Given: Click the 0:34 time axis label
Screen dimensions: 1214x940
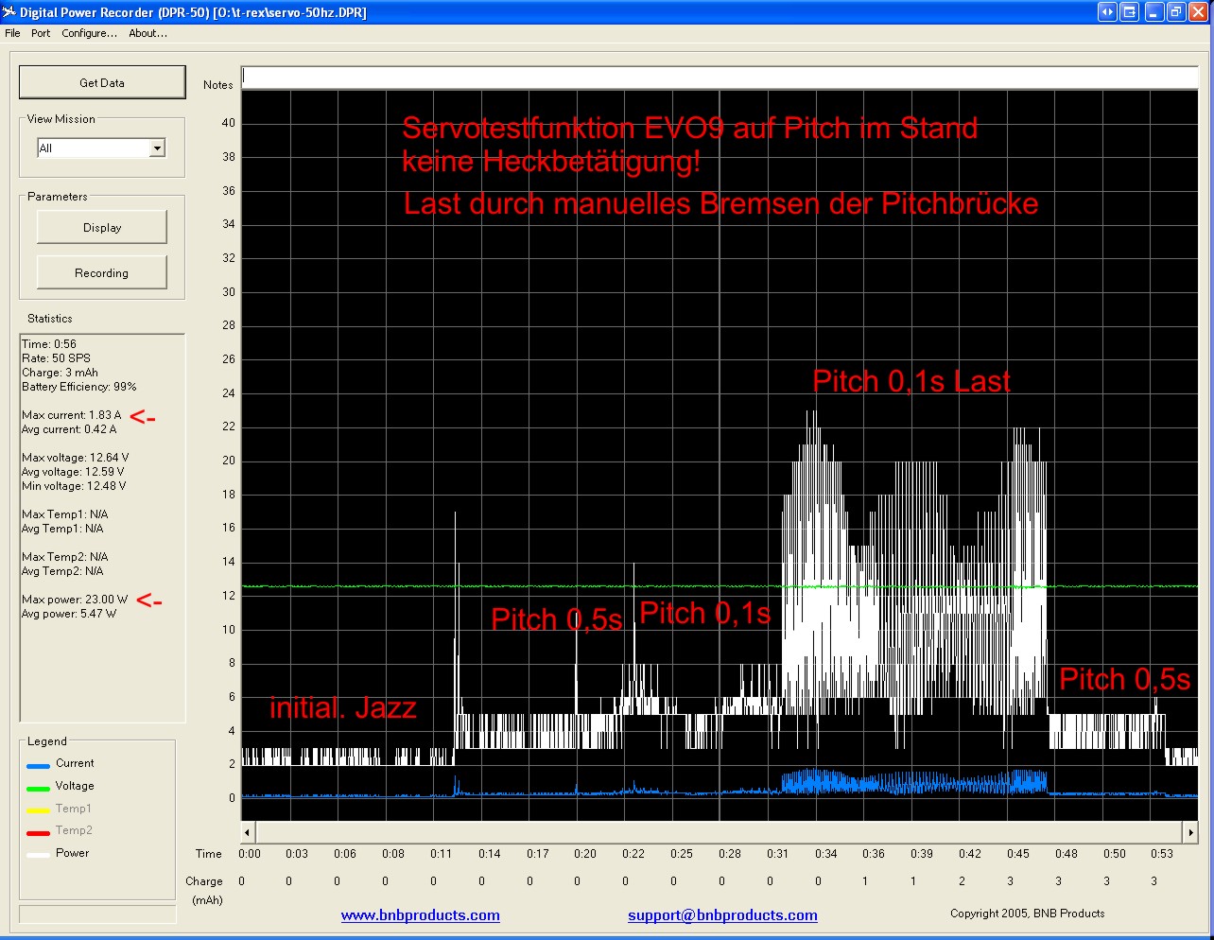Looking at the screenshot, I should click(826, 854).
